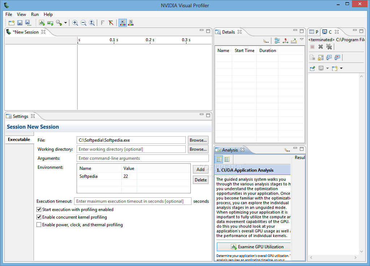The image size is (370, 266).
Task: Close the Details view tab
Action: pos(240,32)
